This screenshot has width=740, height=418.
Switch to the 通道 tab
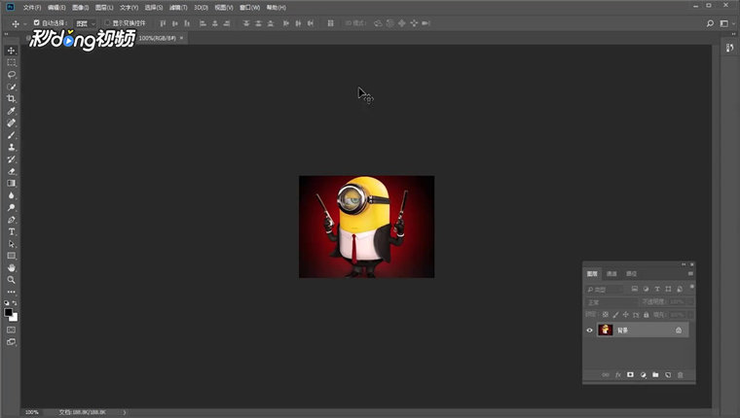tap(611, 274)
